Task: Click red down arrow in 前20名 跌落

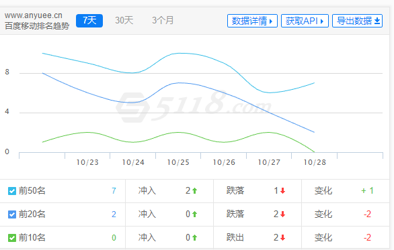Action: (282, 214)
